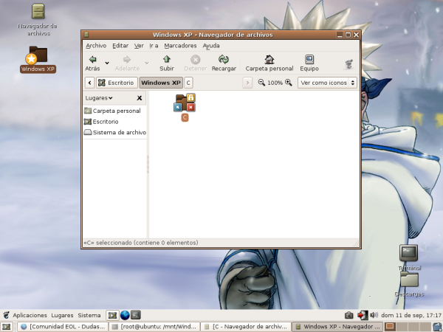Open the Editar menu

click(120, 46)
